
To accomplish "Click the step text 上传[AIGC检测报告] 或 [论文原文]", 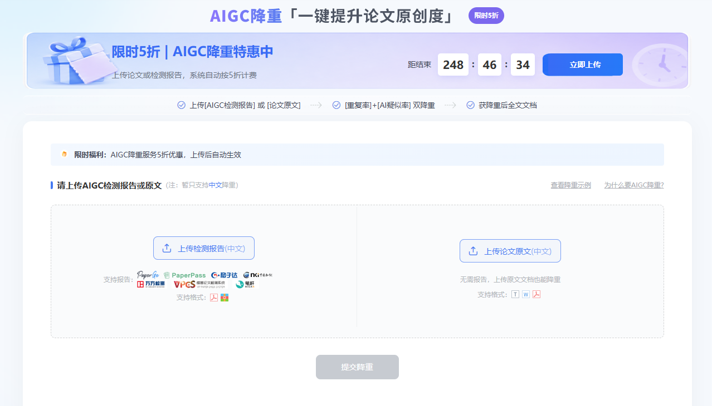I will (245, 105).
